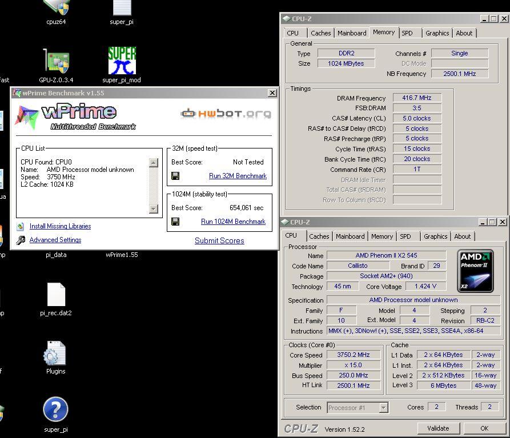Click the save icon in 1024M stability test

point(175,222)
